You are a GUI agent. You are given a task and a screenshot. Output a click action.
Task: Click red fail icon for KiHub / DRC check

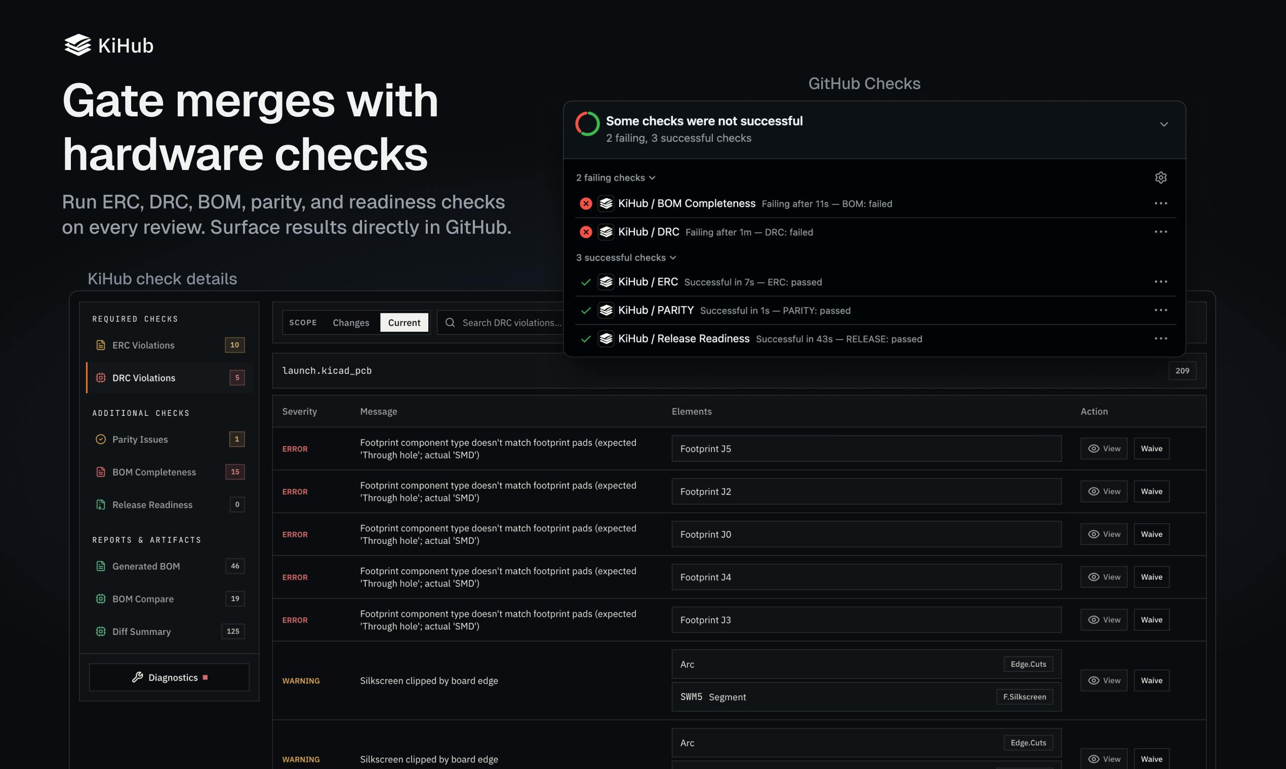coord(586,232)
